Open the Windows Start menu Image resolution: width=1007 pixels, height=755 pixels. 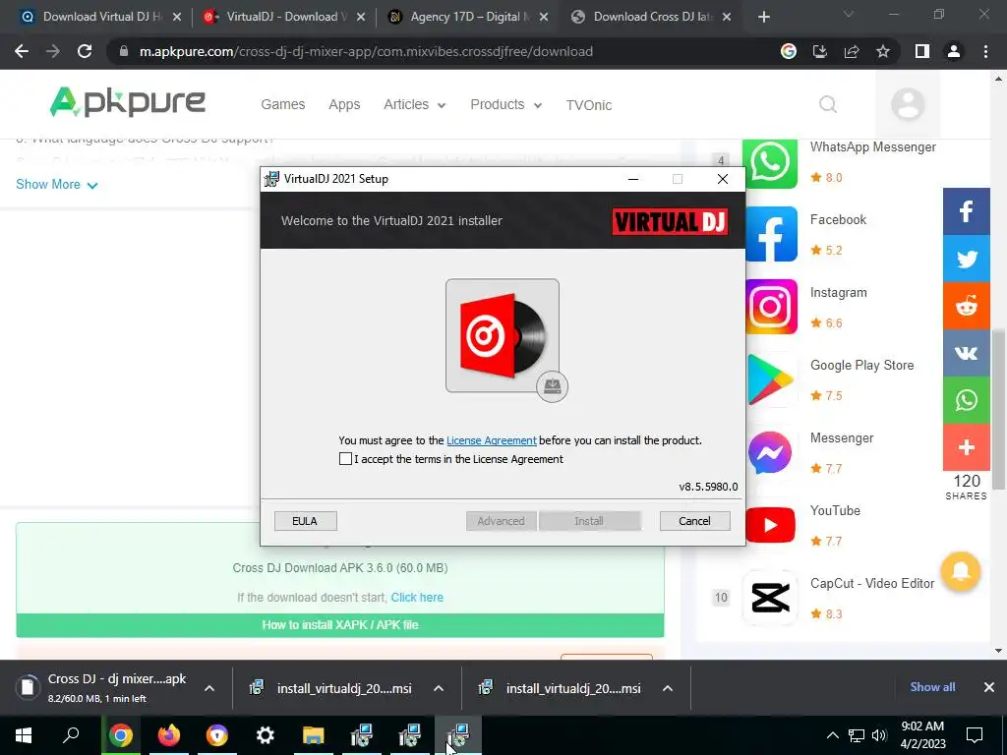click(24, 735)
